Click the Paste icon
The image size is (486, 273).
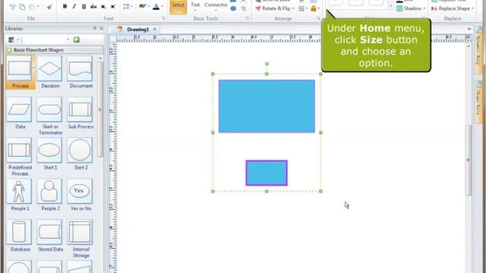(x=32, y=7)
